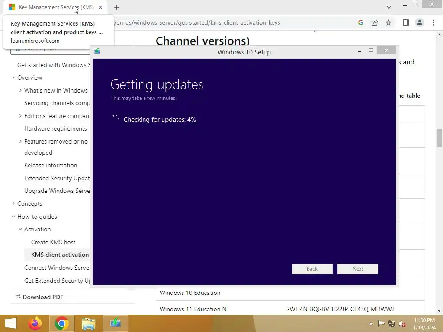The image size is (443, 332).
Task: Click the Windows 11 Education N cell
Action: pos(193,309)
